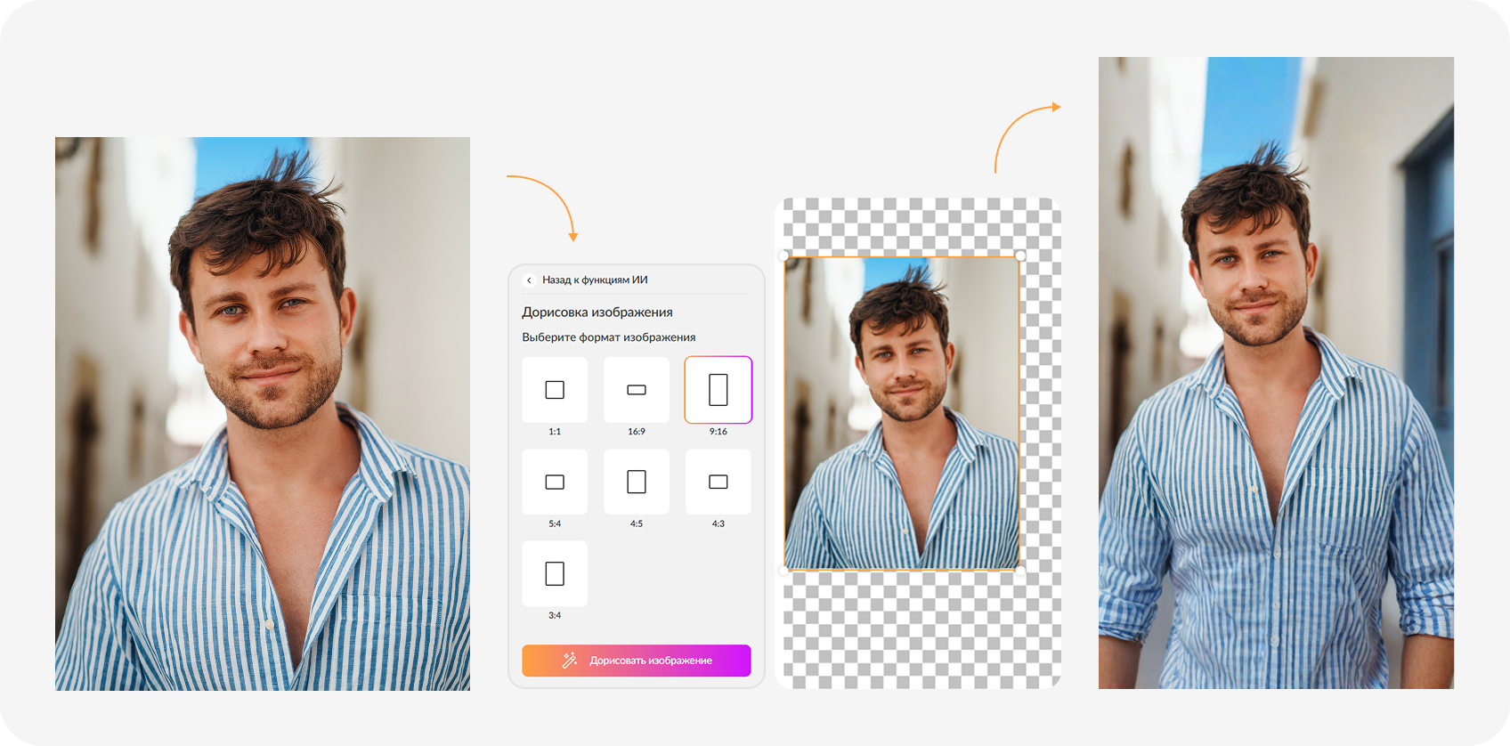Click the '3:4' label text
Image resolution: width=1510 pixels, height=746 pixels.
pos(555,616)
